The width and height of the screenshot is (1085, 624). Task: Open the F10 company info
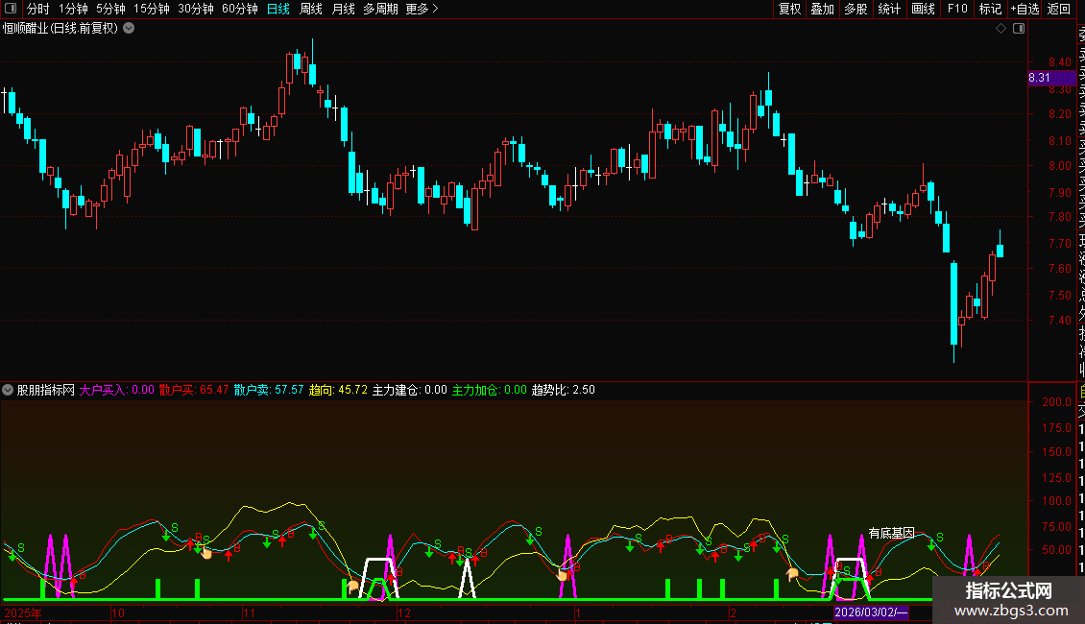[x=957, y=10]
